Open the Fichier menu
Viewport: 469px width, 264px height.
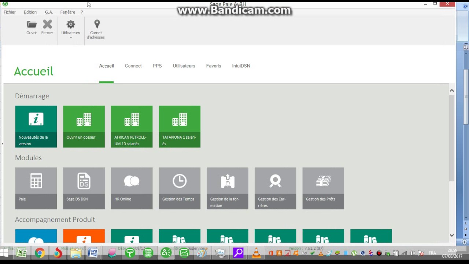(10, 12)
